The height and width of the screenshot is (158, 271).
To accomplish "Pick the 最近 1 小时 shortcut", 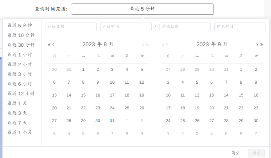I will click(x=20, y=54).
